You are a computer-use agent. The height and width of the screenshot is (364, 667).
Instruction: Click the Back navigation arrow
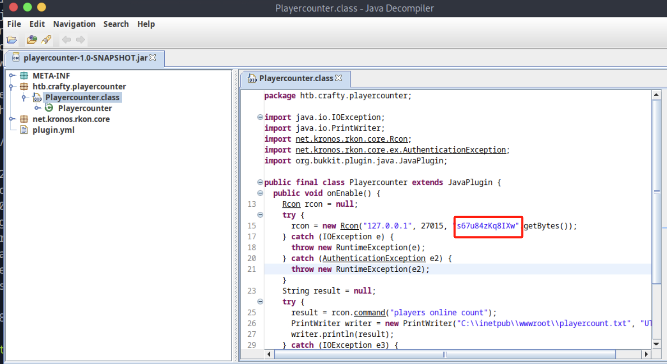click(66, 40)
